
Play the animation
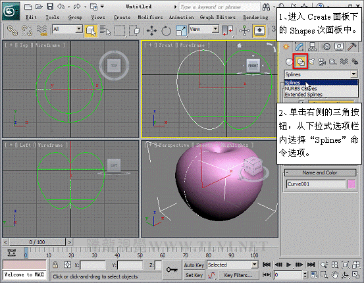click(288, 265)
